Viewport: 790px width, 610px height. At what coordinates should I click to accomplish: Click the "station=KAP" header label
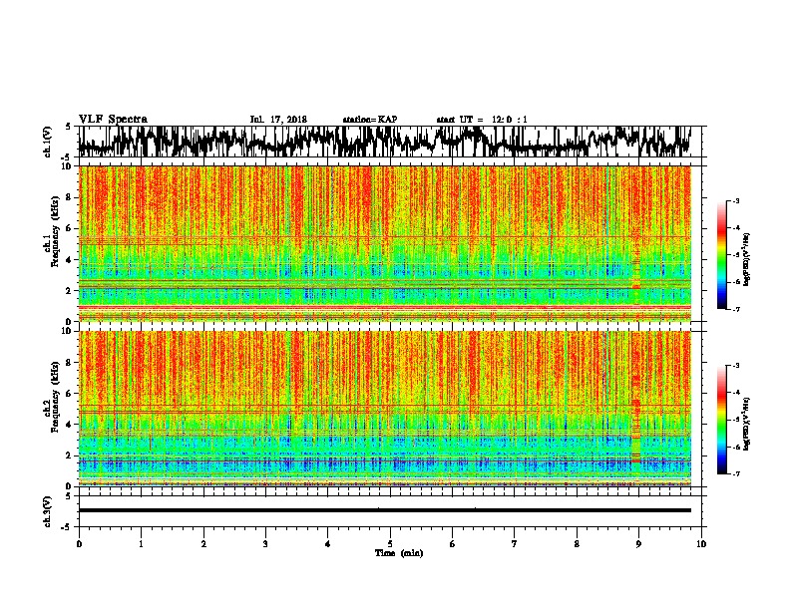tap(370, 120)
